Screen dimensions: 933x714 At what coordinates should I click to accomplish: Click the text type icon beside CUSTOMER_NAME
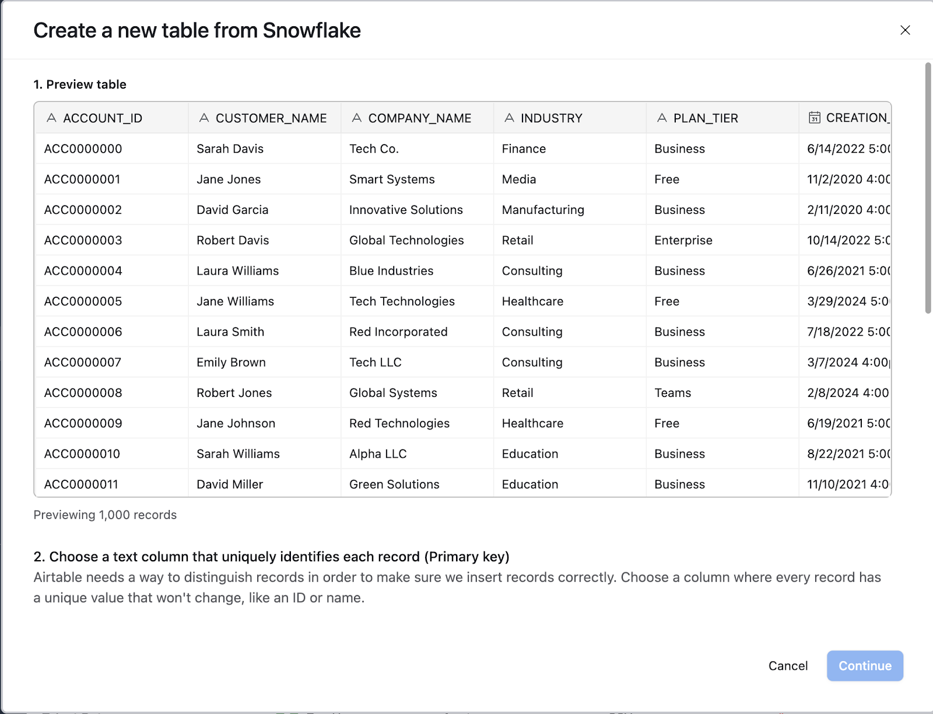click(204, 118)
